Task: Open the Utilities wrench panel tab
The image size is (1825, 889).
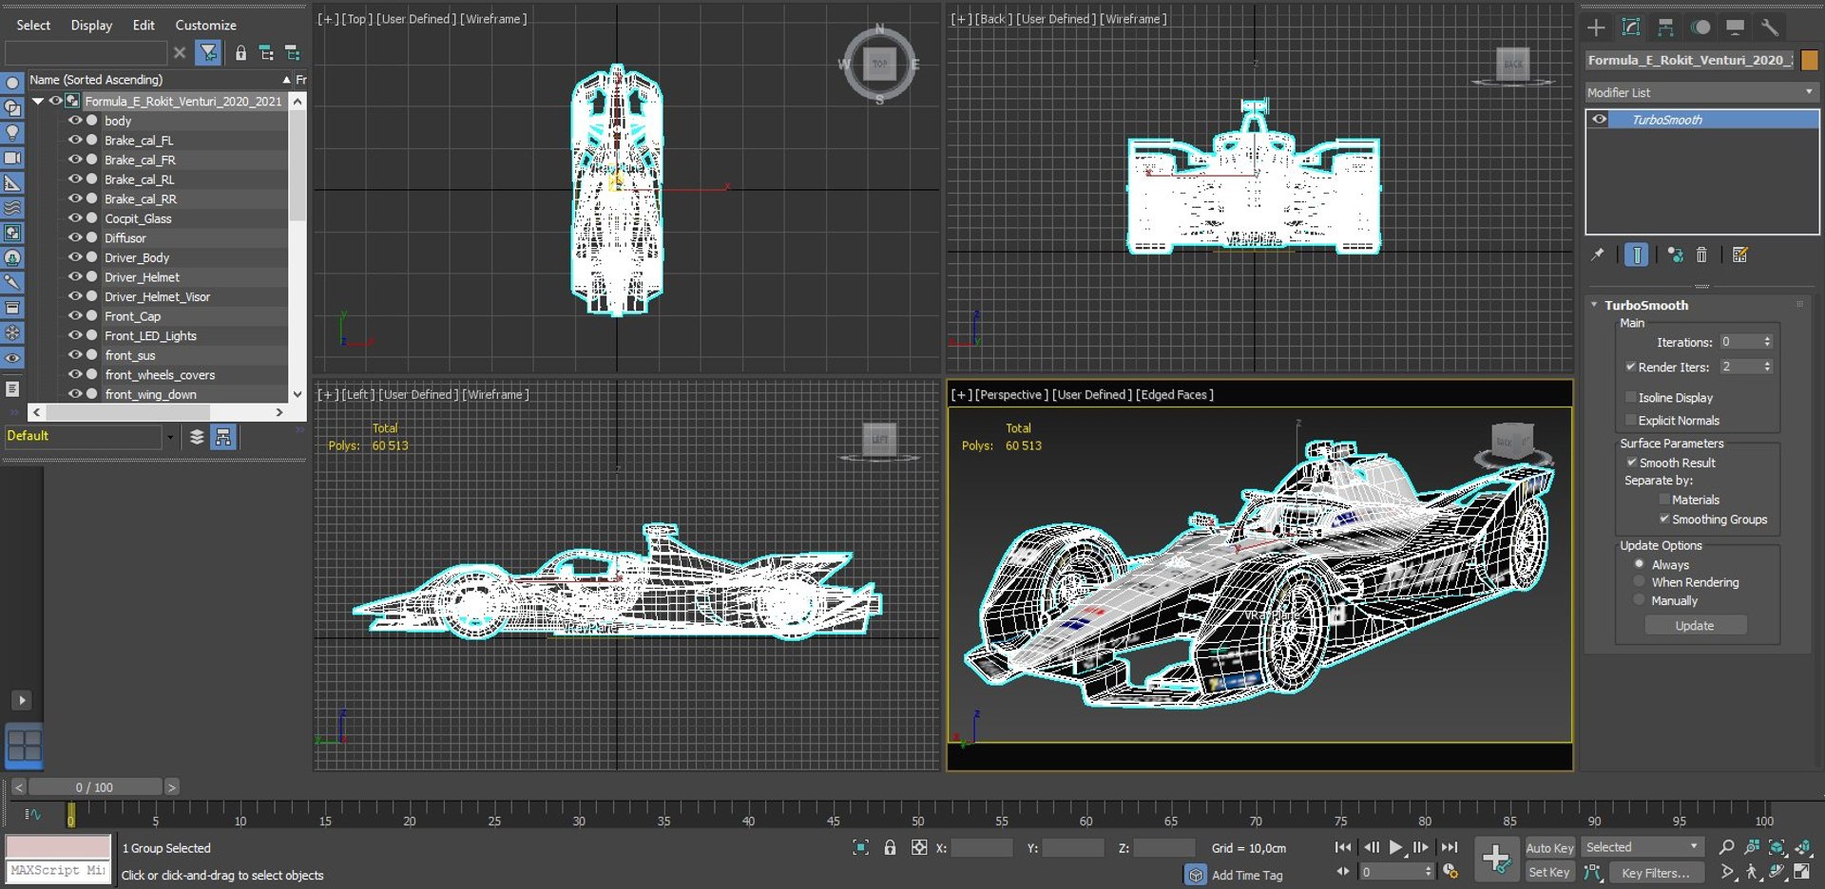Action: coord(1770,28)
